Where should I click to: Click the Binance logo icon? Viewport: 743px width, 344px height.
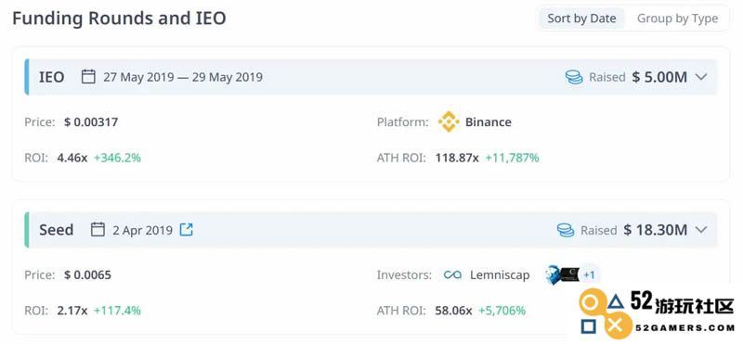coord(449,121)
